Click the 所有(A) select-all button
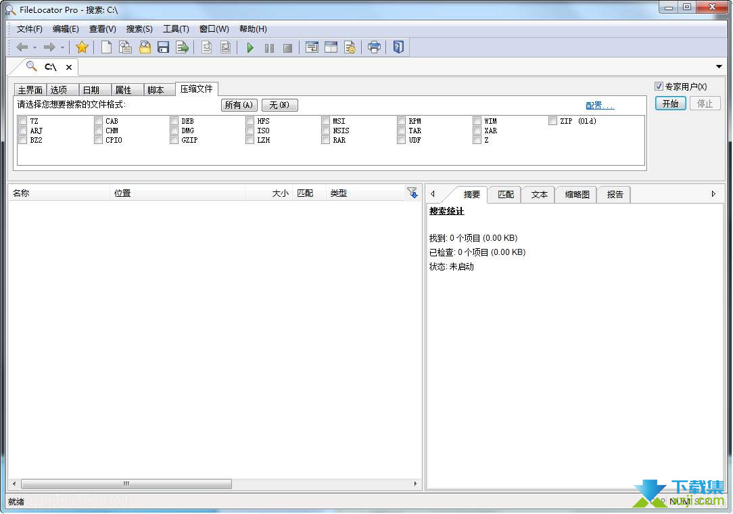This screenshot has height=514, width=733. point(239,106)
